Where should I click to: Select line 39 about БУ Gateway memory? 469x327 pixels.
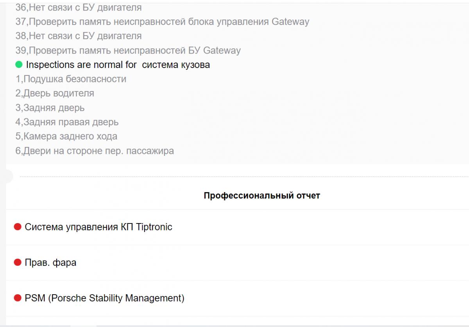tap(128, 50)
